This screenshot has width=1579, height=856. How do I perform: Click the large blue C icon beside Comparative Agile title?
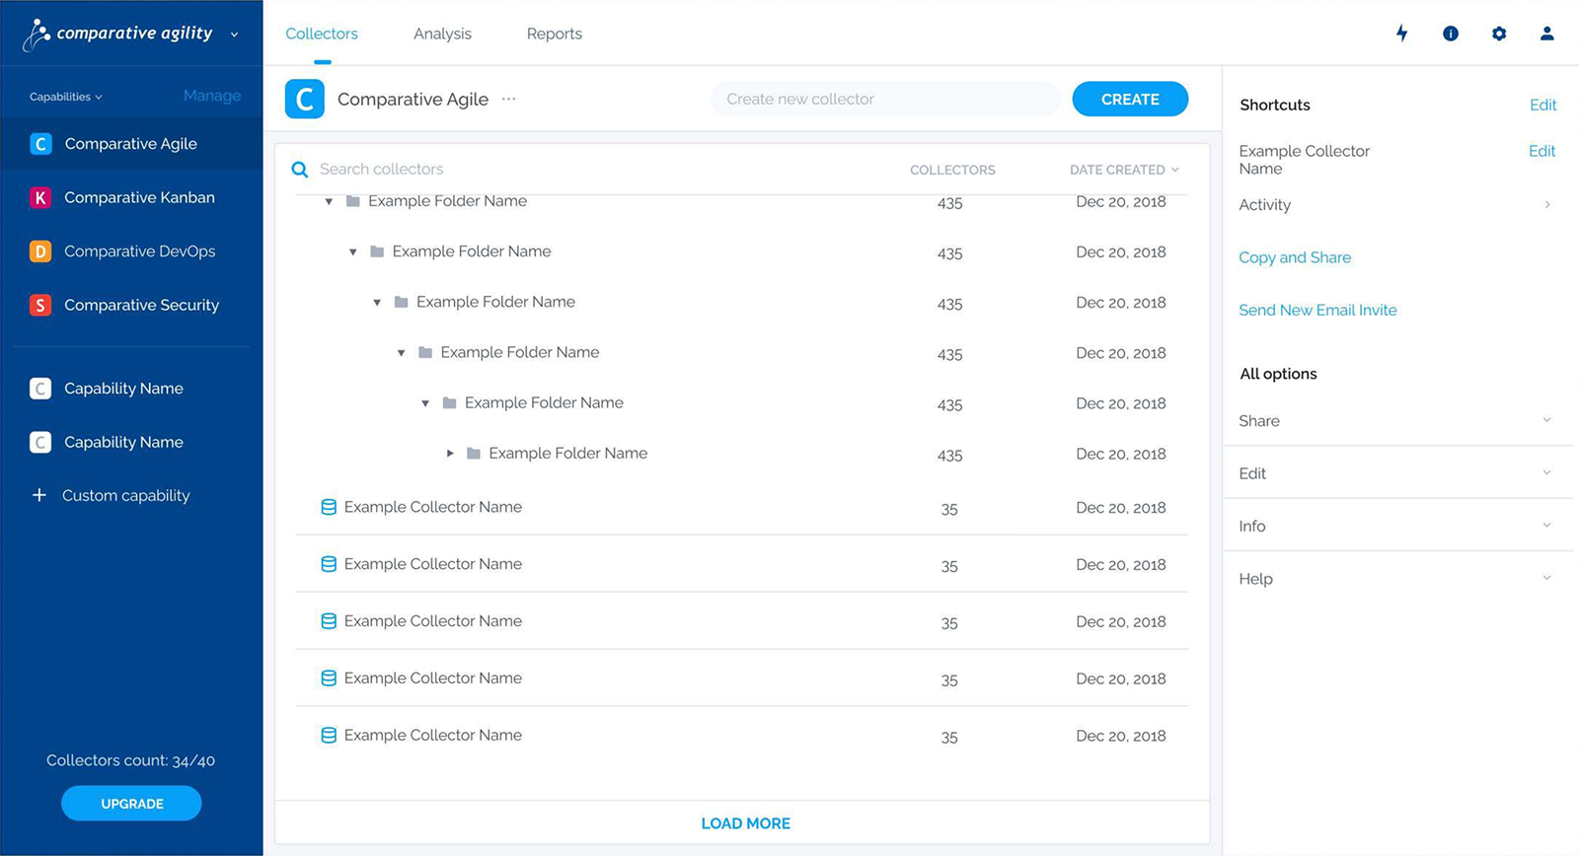tap(305, 99)
